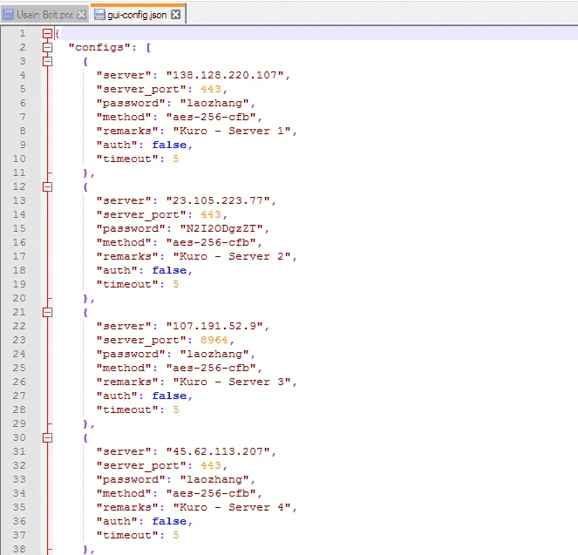Click timeout value 5 on line 37
The height and width of the screenshot is (555, 578).
click(x=176, y=536)
